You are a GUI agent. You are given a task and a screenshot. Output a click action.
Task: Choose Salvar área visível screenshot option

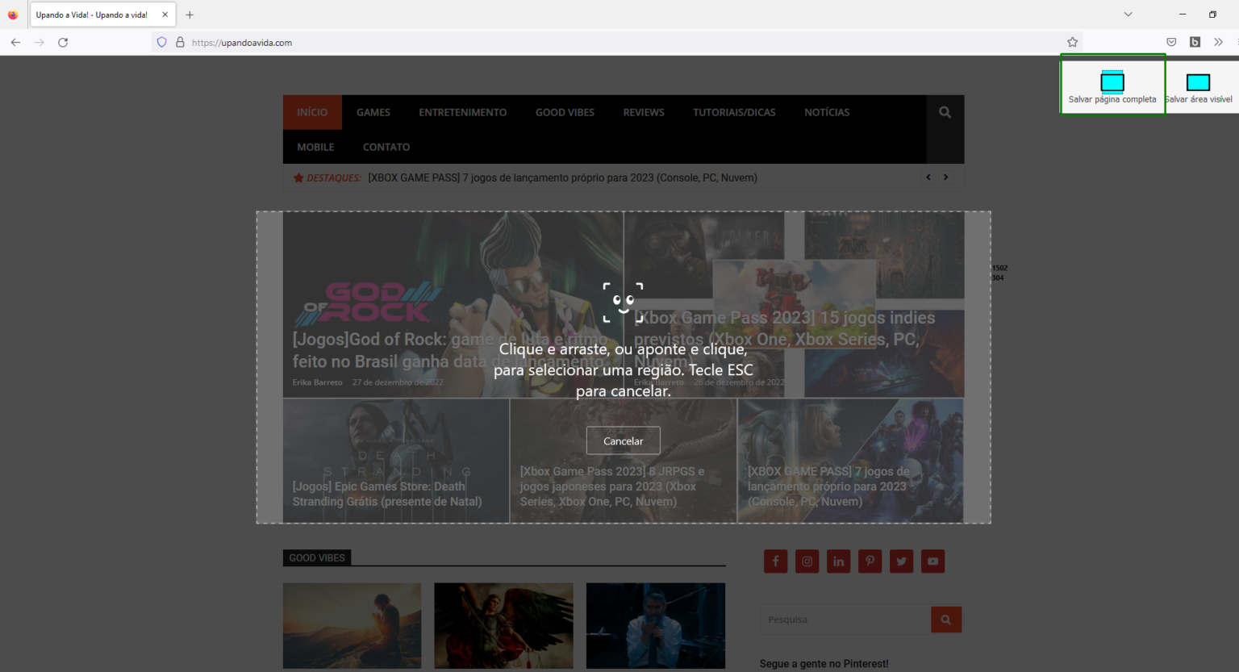point(1198,81)
